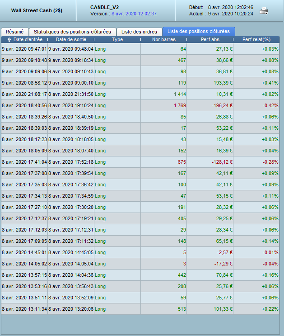The height and width of the screenshot is (336, 284).
Task: Sort by Date de sortie column header
Action: point(71,39)
